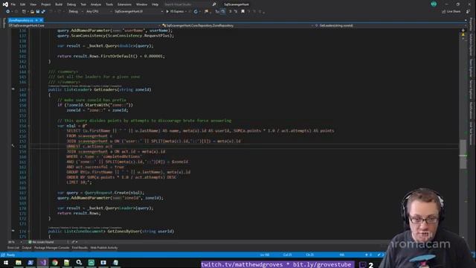The height and width of the screenshot is (268, 476).
Task: Open the GetLeaders member navigation dropdown
Action: (390, 25)
